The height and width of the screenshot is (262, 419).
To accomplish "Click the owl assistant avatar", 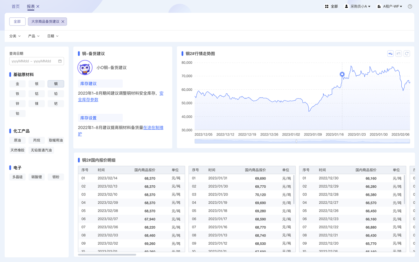I will [85, 68].
